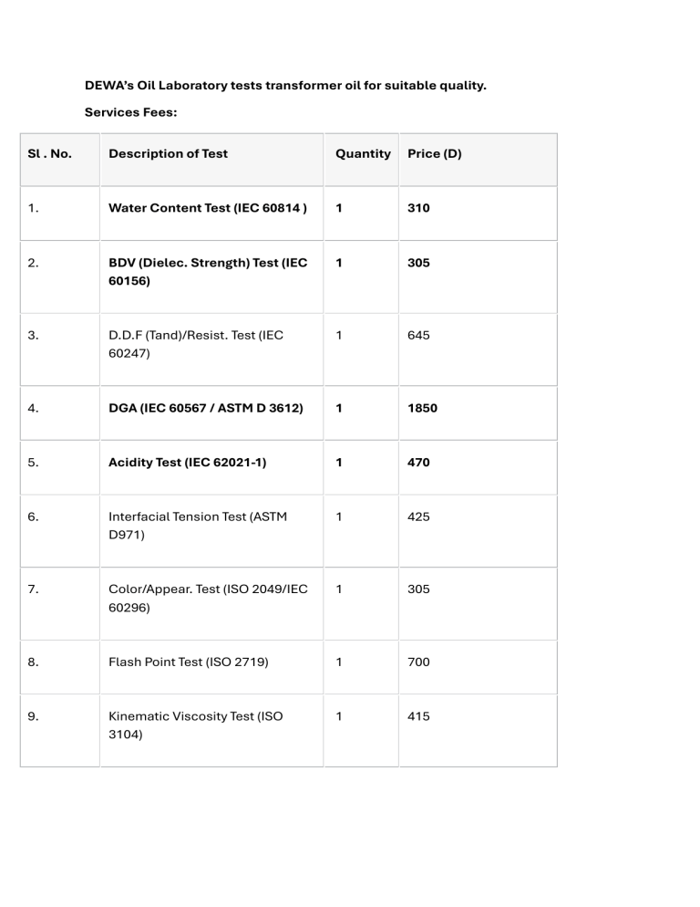700x907 pixels.
Task: Click the Kinematic Viscosity Test description
Action: (195, 725)
